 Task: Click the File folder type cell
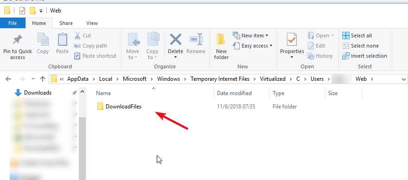pos(285,107)
